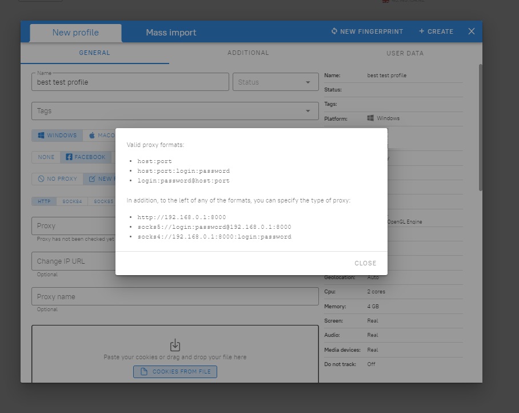Click the Audio 'Real' value
This screenshot has height=413, width=519.
click(372, 335)
